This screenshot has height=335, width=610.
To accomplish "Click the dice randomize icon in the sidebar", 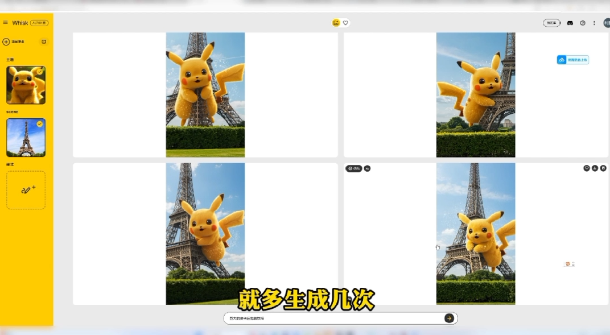I will 43,42.
